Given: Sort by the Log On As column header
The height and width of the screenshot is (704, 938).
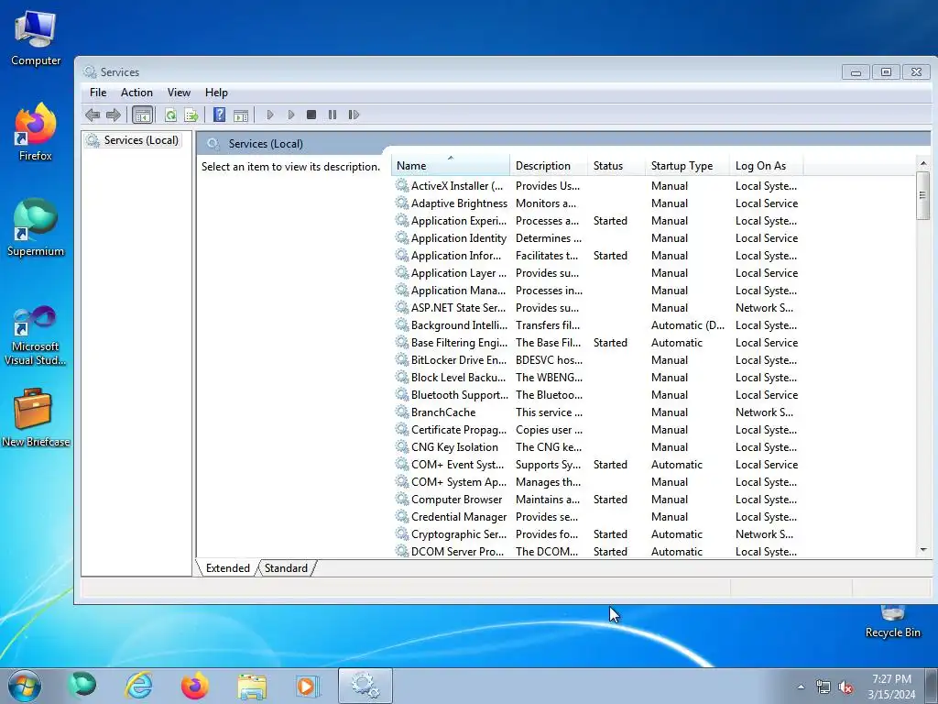Looking at the screenshot, I should click(x=767, y=166).
